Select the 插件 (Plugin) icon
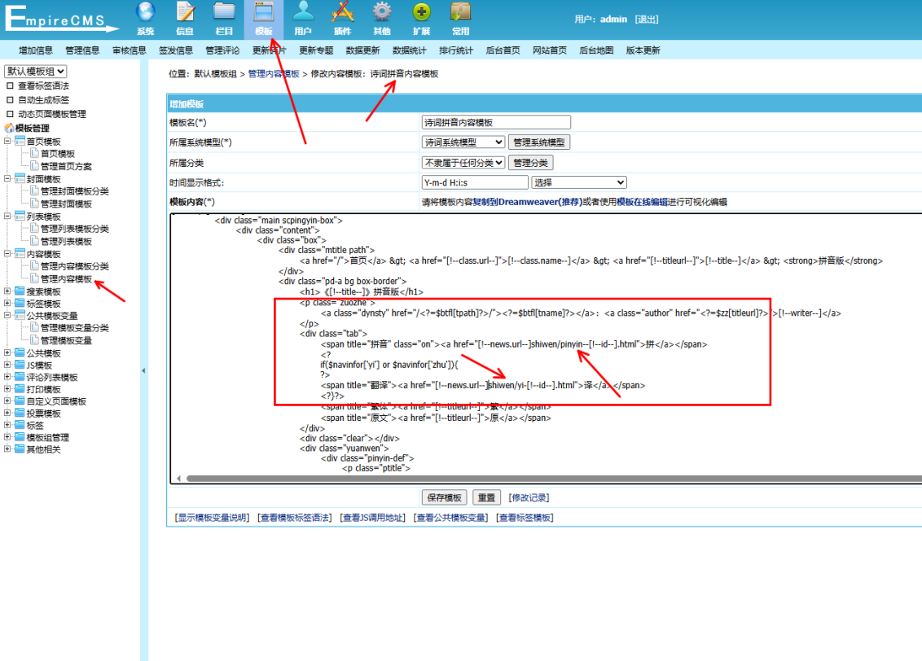The height and width of the screenshot is (661, 922). click(341, 16)
